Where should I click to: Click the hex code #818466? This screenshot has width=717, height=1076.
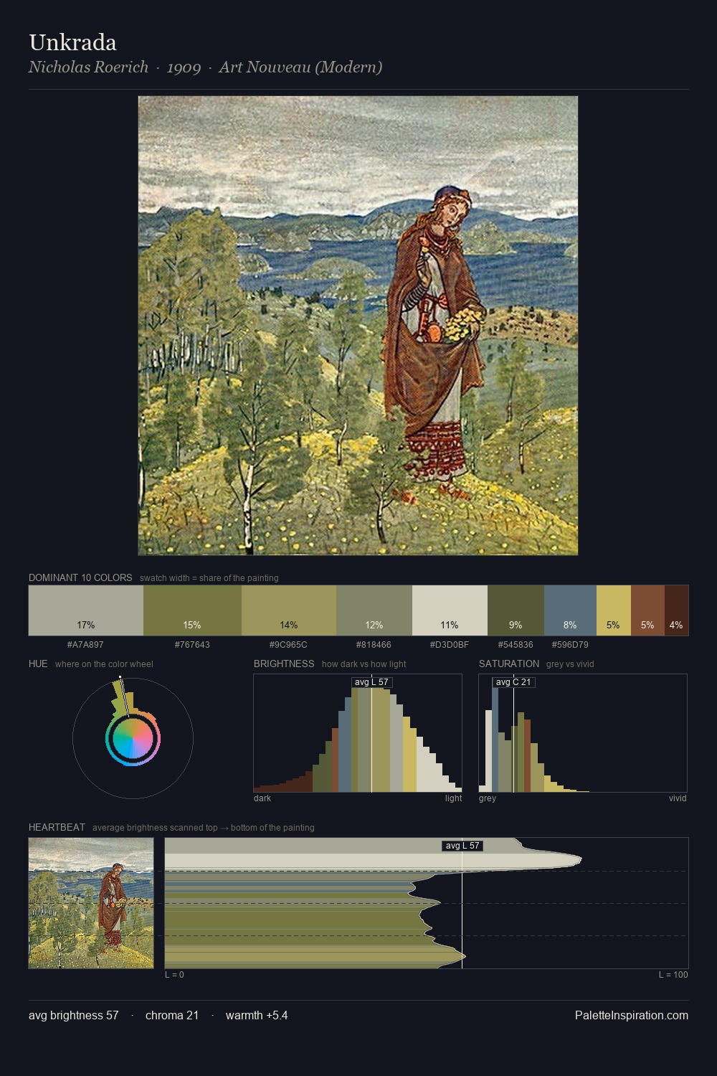pyautogui.click(x=374, y=645)
